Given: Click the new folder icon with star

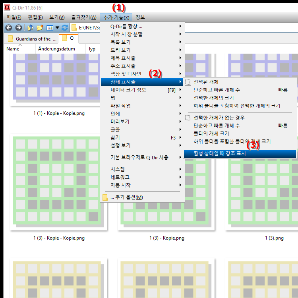Looking at the screenshot, I should 40,28.
